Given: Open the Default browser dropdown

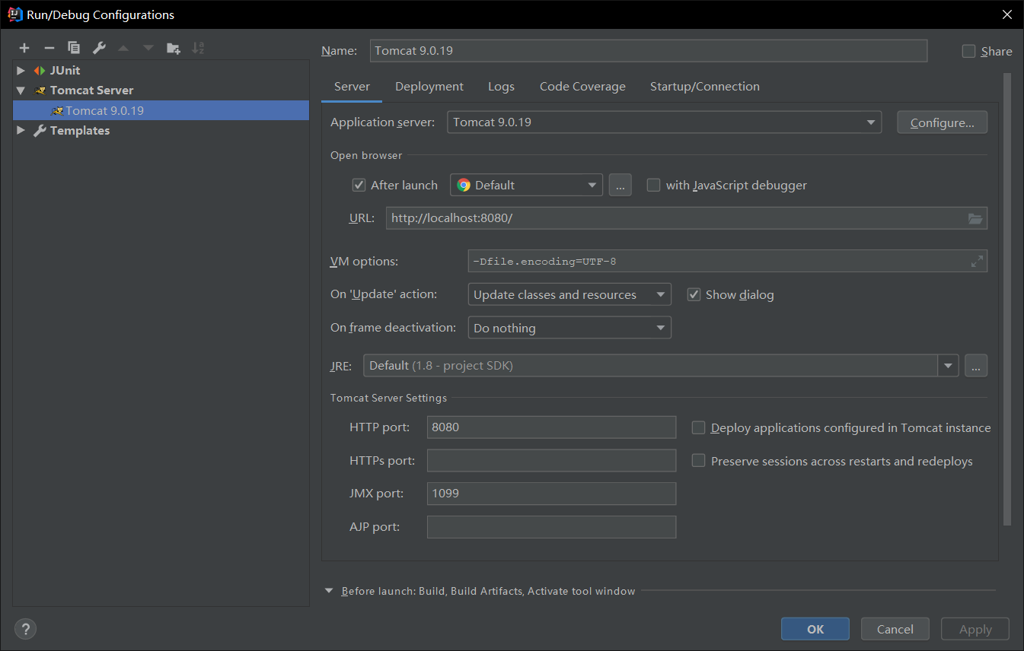Looking at the screenshot, I should 526,185.
